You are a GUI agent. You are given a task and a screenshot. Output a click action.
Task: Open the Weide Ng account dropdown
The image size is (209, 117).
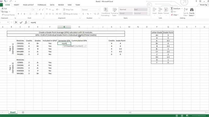point(204,5)
